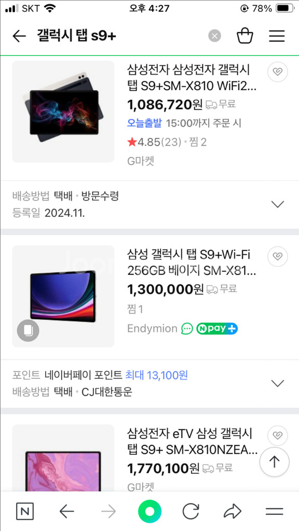This screenshot has height=531, width=299.
Task: Favorite the Galaxy Tab S9+ WiFi listing with heart
Action: [x=277, y=72]
